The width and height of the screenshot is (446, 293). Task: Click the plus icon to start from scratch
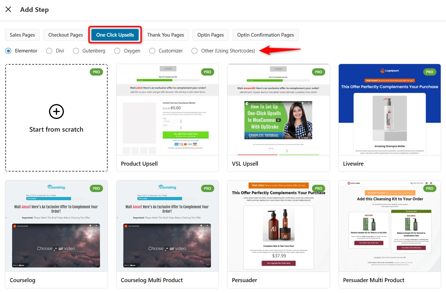tap(56, 111)
